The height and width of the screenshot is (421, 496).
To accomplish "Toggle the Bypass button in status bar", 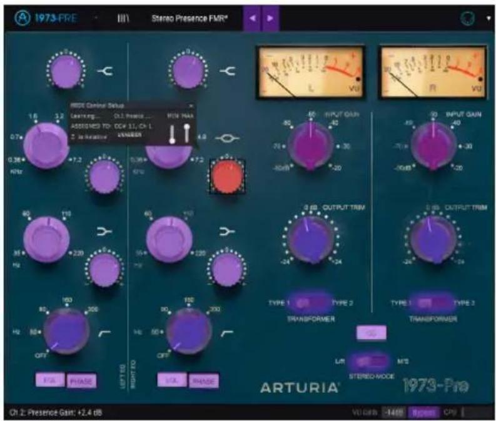I will tap(423, 412).
